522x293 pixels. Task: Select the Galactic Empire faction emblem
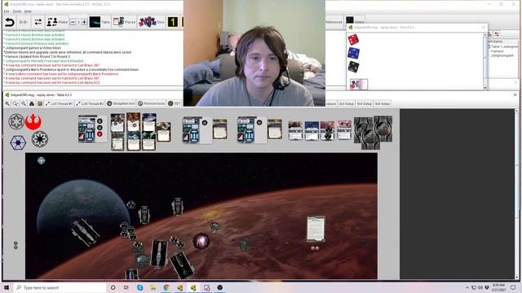(16, 121)
